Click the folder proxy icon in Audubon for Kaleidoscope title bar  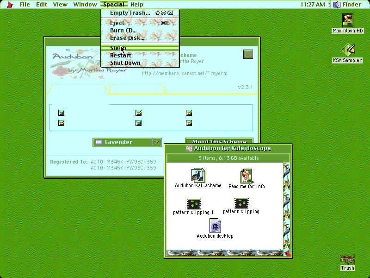point(189,148)
